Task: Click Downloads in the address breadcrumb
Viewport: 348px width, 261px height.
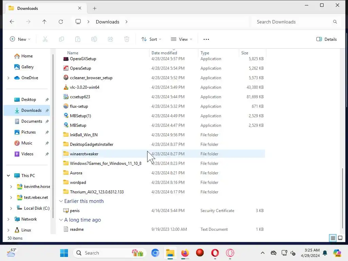Action: click(x=107, y=22)
